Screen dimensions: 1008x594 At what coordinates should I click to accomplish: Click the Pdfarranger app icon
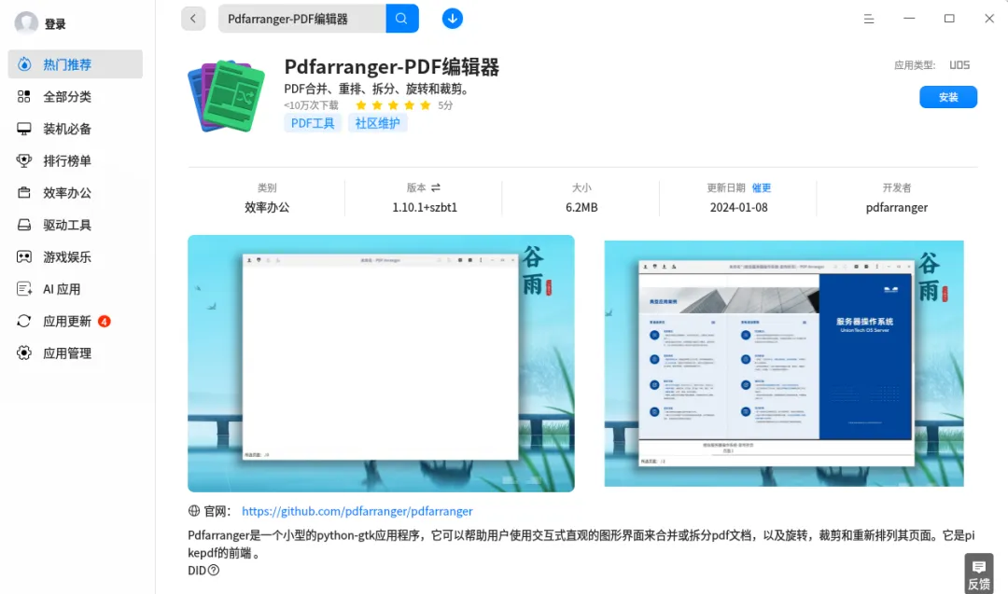pyautogui.click(x=226, y=96)
